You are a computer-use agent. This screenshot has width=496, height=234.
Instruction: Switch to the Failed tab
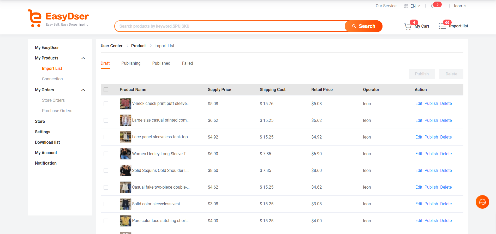click(188, 63)
